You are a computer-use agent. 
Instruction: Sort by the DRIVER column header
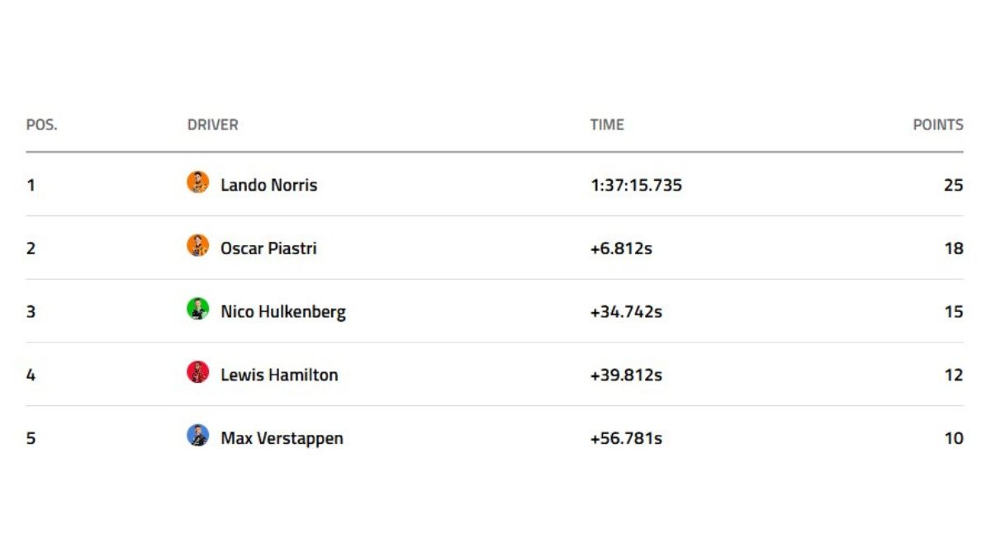tap(212, 125)
